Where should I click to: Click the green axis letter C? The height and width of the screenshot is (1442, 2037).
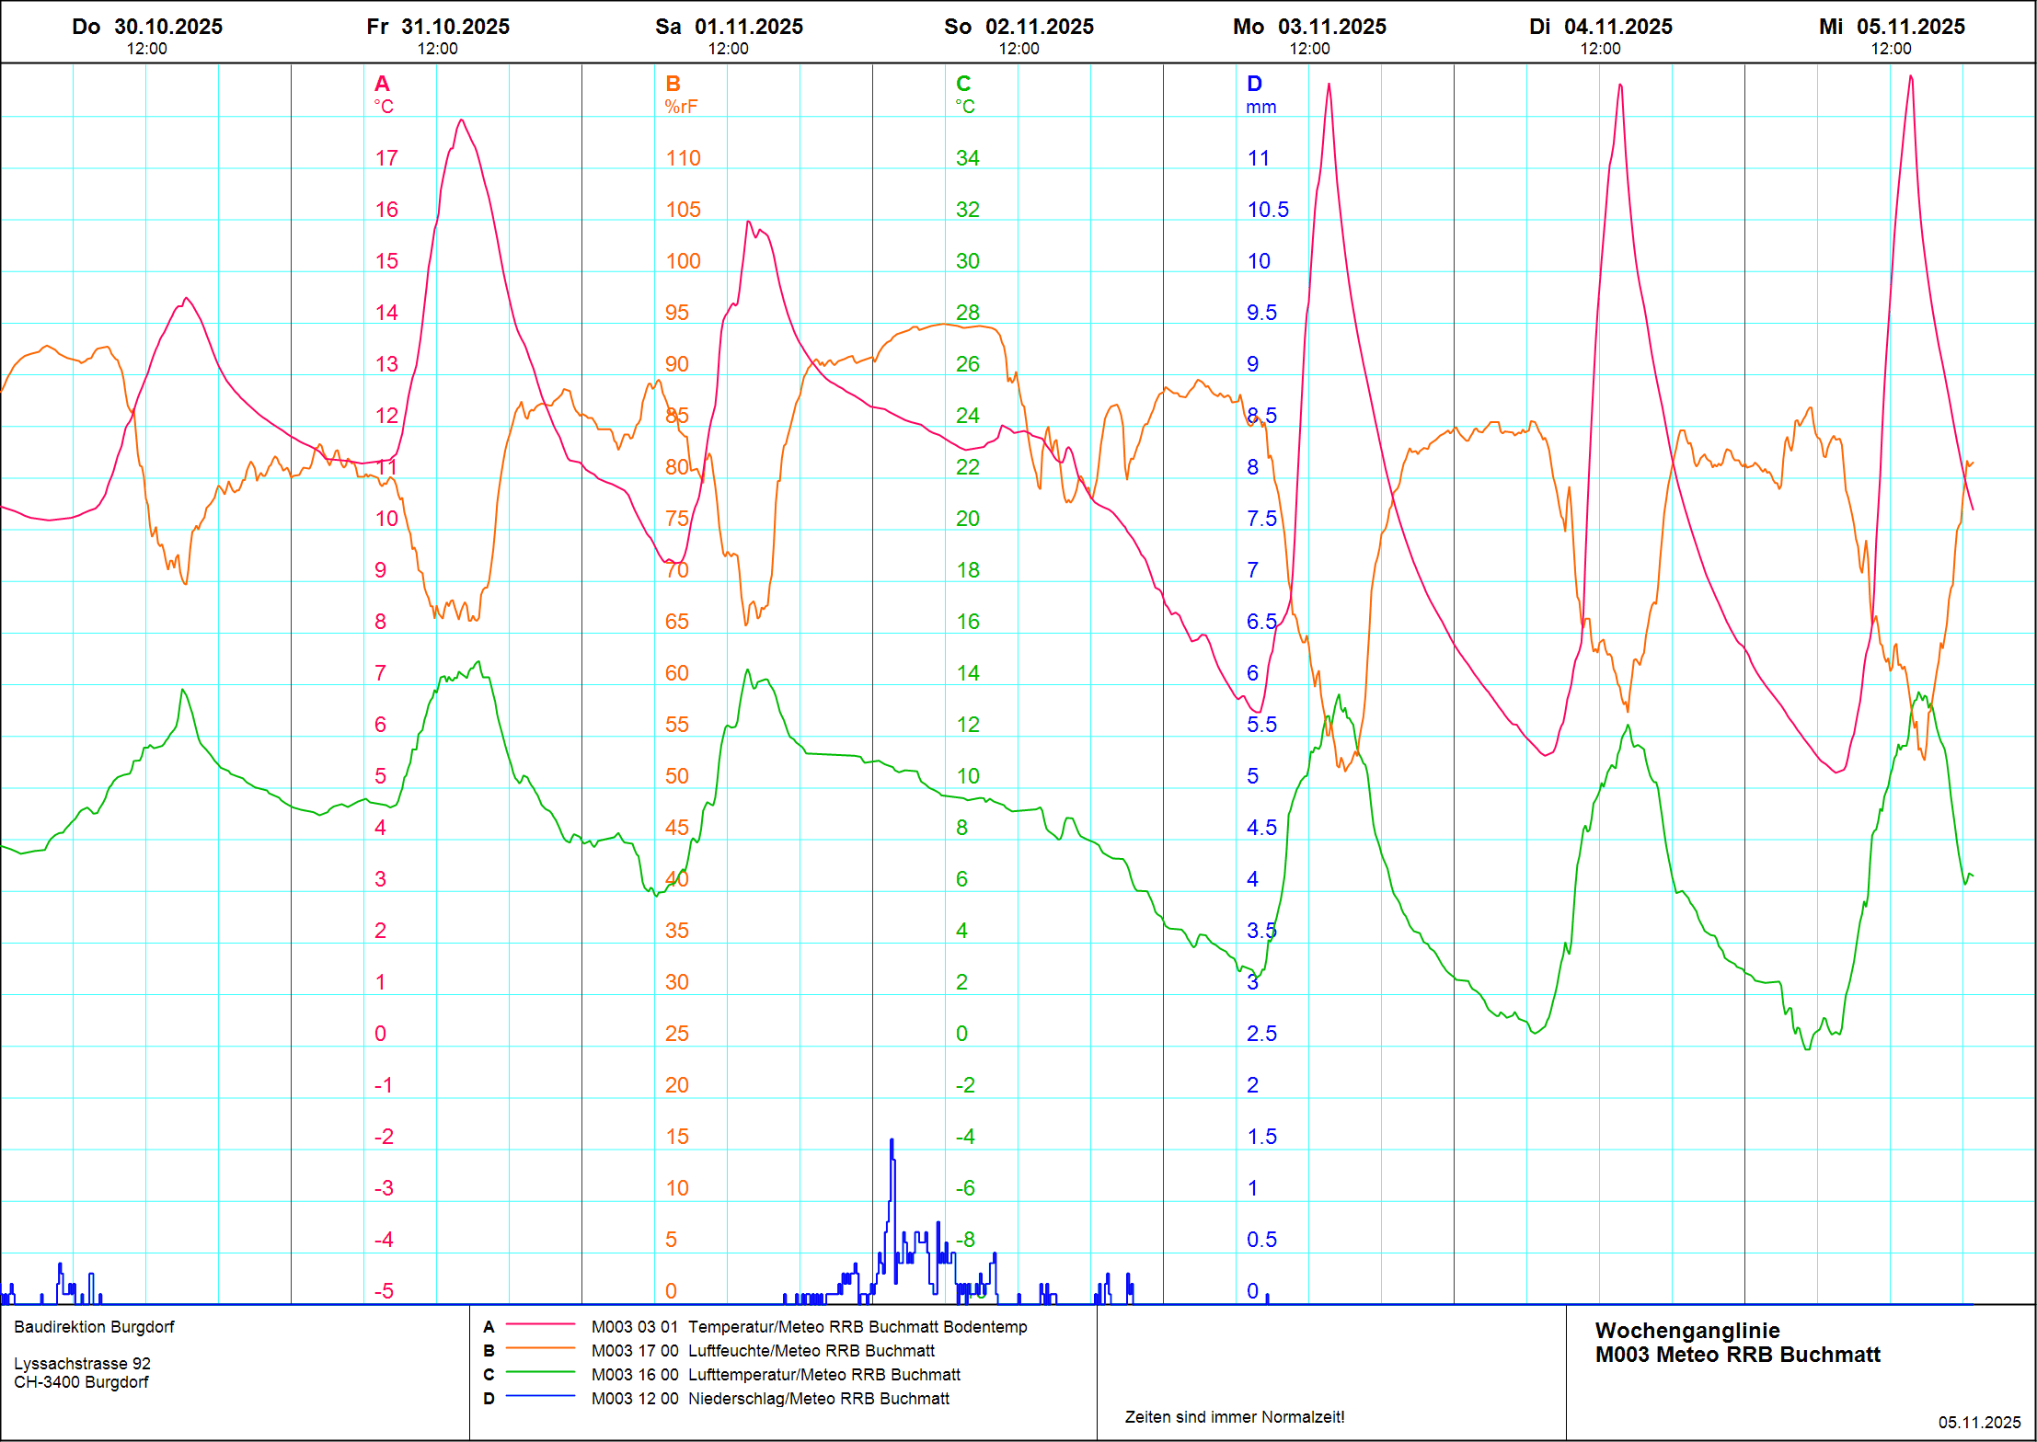pos(963,84)
